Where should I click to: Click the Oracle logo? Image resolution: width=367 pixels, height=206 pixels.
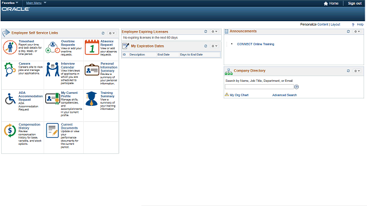tap(15, 9)
